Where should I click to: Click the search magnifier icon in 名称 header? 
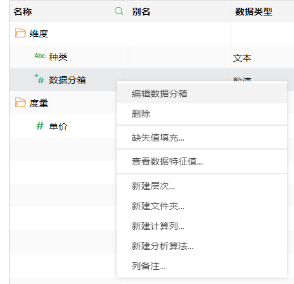coord(119,11)
